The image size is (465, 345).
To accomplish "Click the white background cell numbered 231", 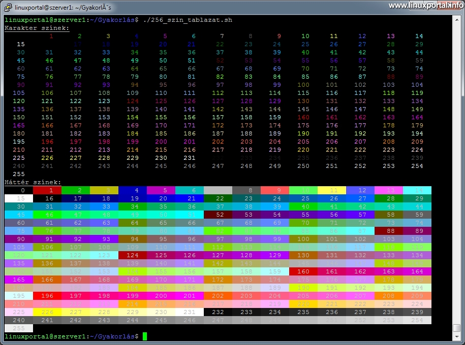I will (x=190, y=312).
